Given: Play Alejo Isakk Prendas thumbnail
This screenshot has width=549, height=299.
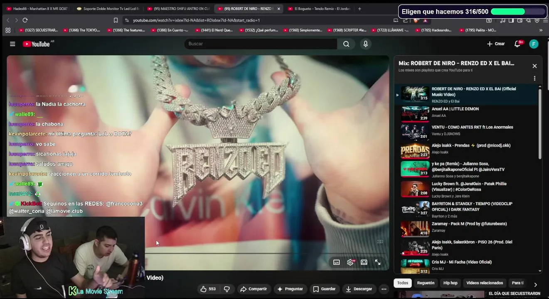Looking at the screenshot, I should pyautogui.click(x=415, y=151).
